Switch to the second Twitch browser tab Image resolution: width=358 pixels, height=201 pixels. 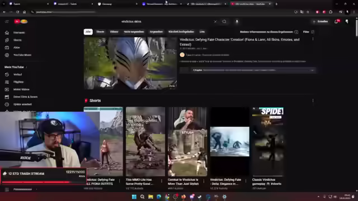tap(73, 4)
